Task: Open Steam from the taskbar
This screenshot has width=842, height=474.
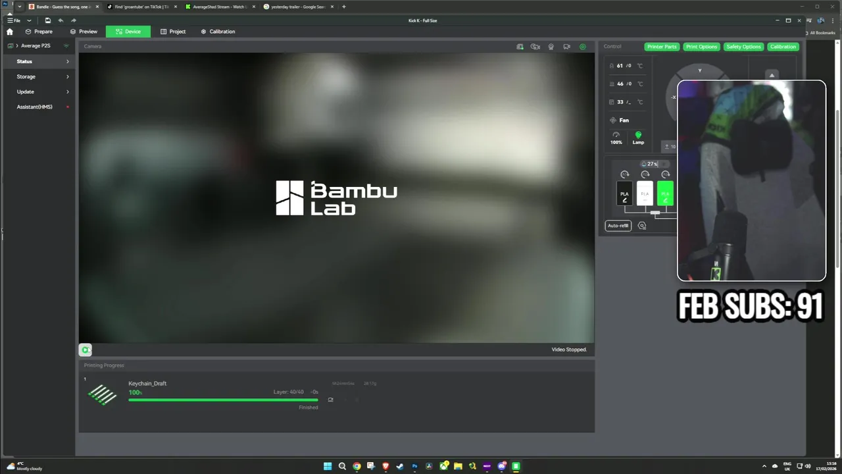Action: (400, 466)
